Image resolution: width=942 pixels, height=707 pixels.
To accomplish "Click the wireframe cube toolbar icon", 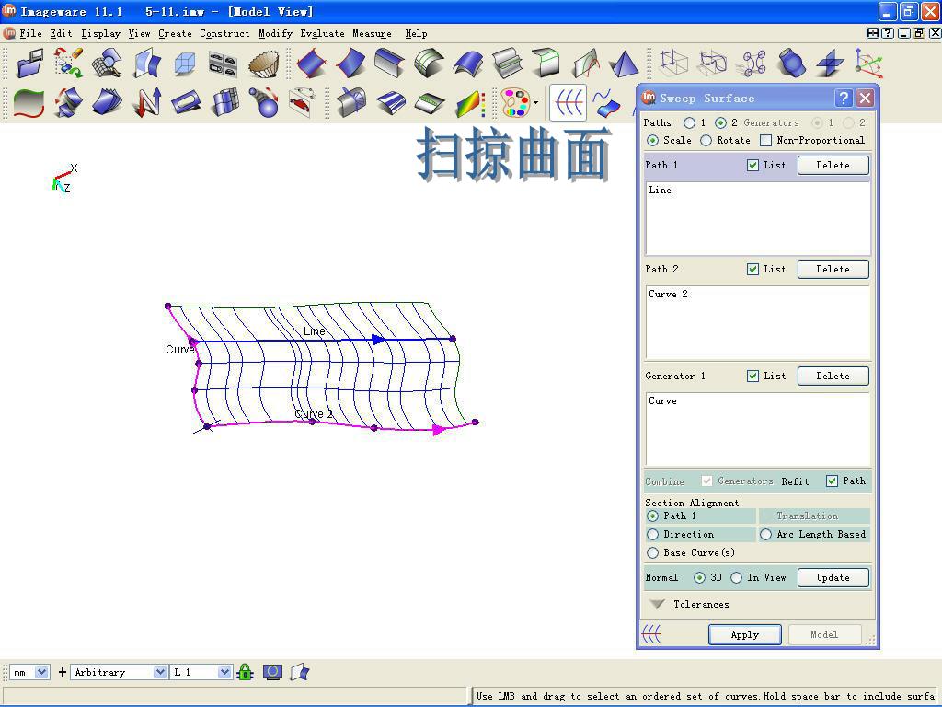I will (x=184, y=64).
